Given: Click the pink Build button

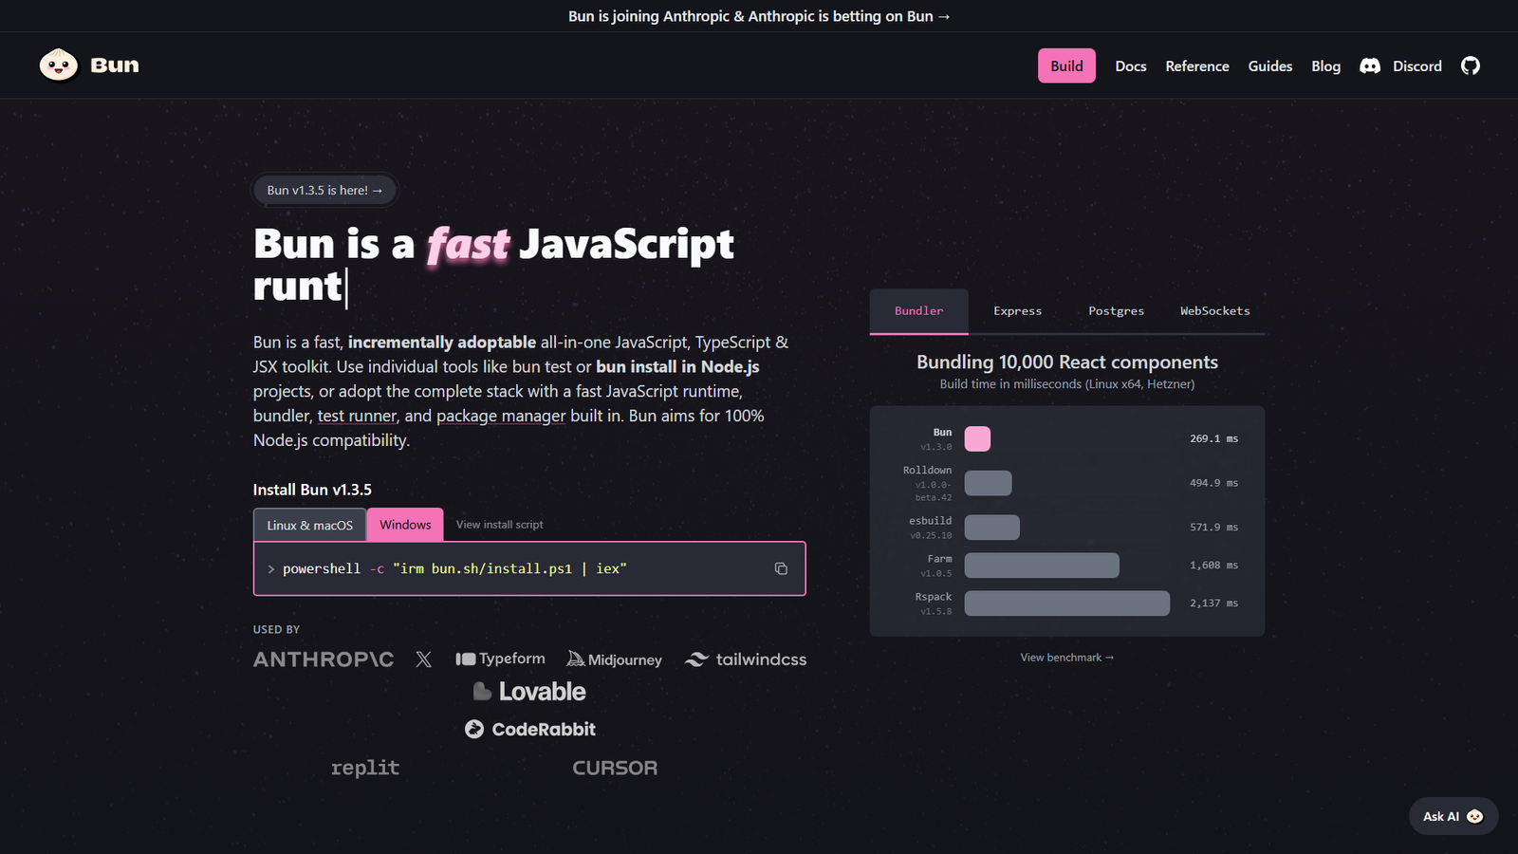Looking at the screenshot, I should (1066, 66).
